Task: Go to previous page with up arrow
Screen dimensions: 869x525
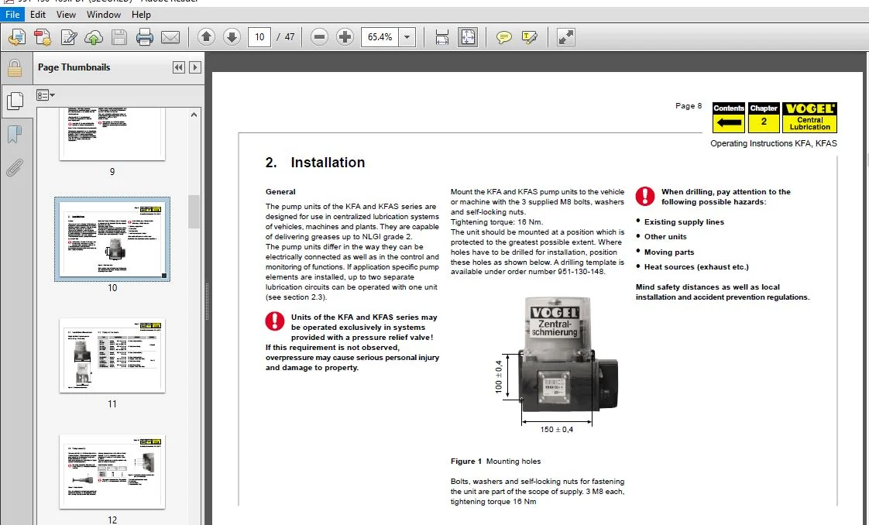Action: pos(206,37)
